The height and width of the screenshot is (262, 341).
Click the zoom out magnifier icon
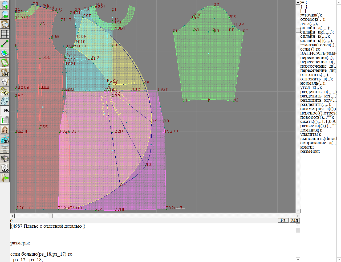coord(5,14)
